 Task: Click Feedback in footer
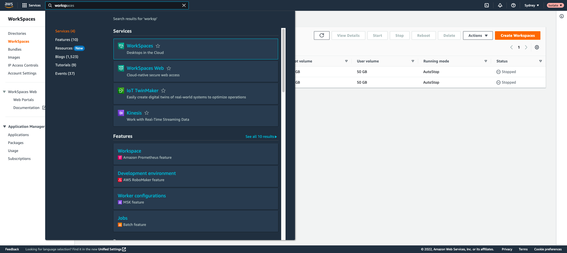(12, 249)
